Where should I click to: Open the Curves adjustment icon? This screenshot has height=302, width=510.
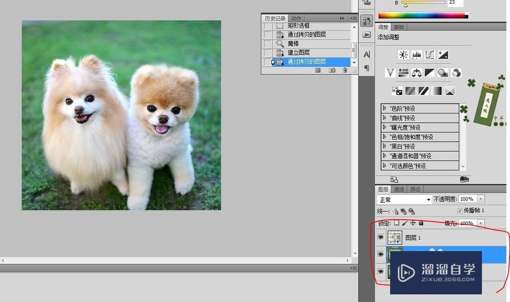429,54
